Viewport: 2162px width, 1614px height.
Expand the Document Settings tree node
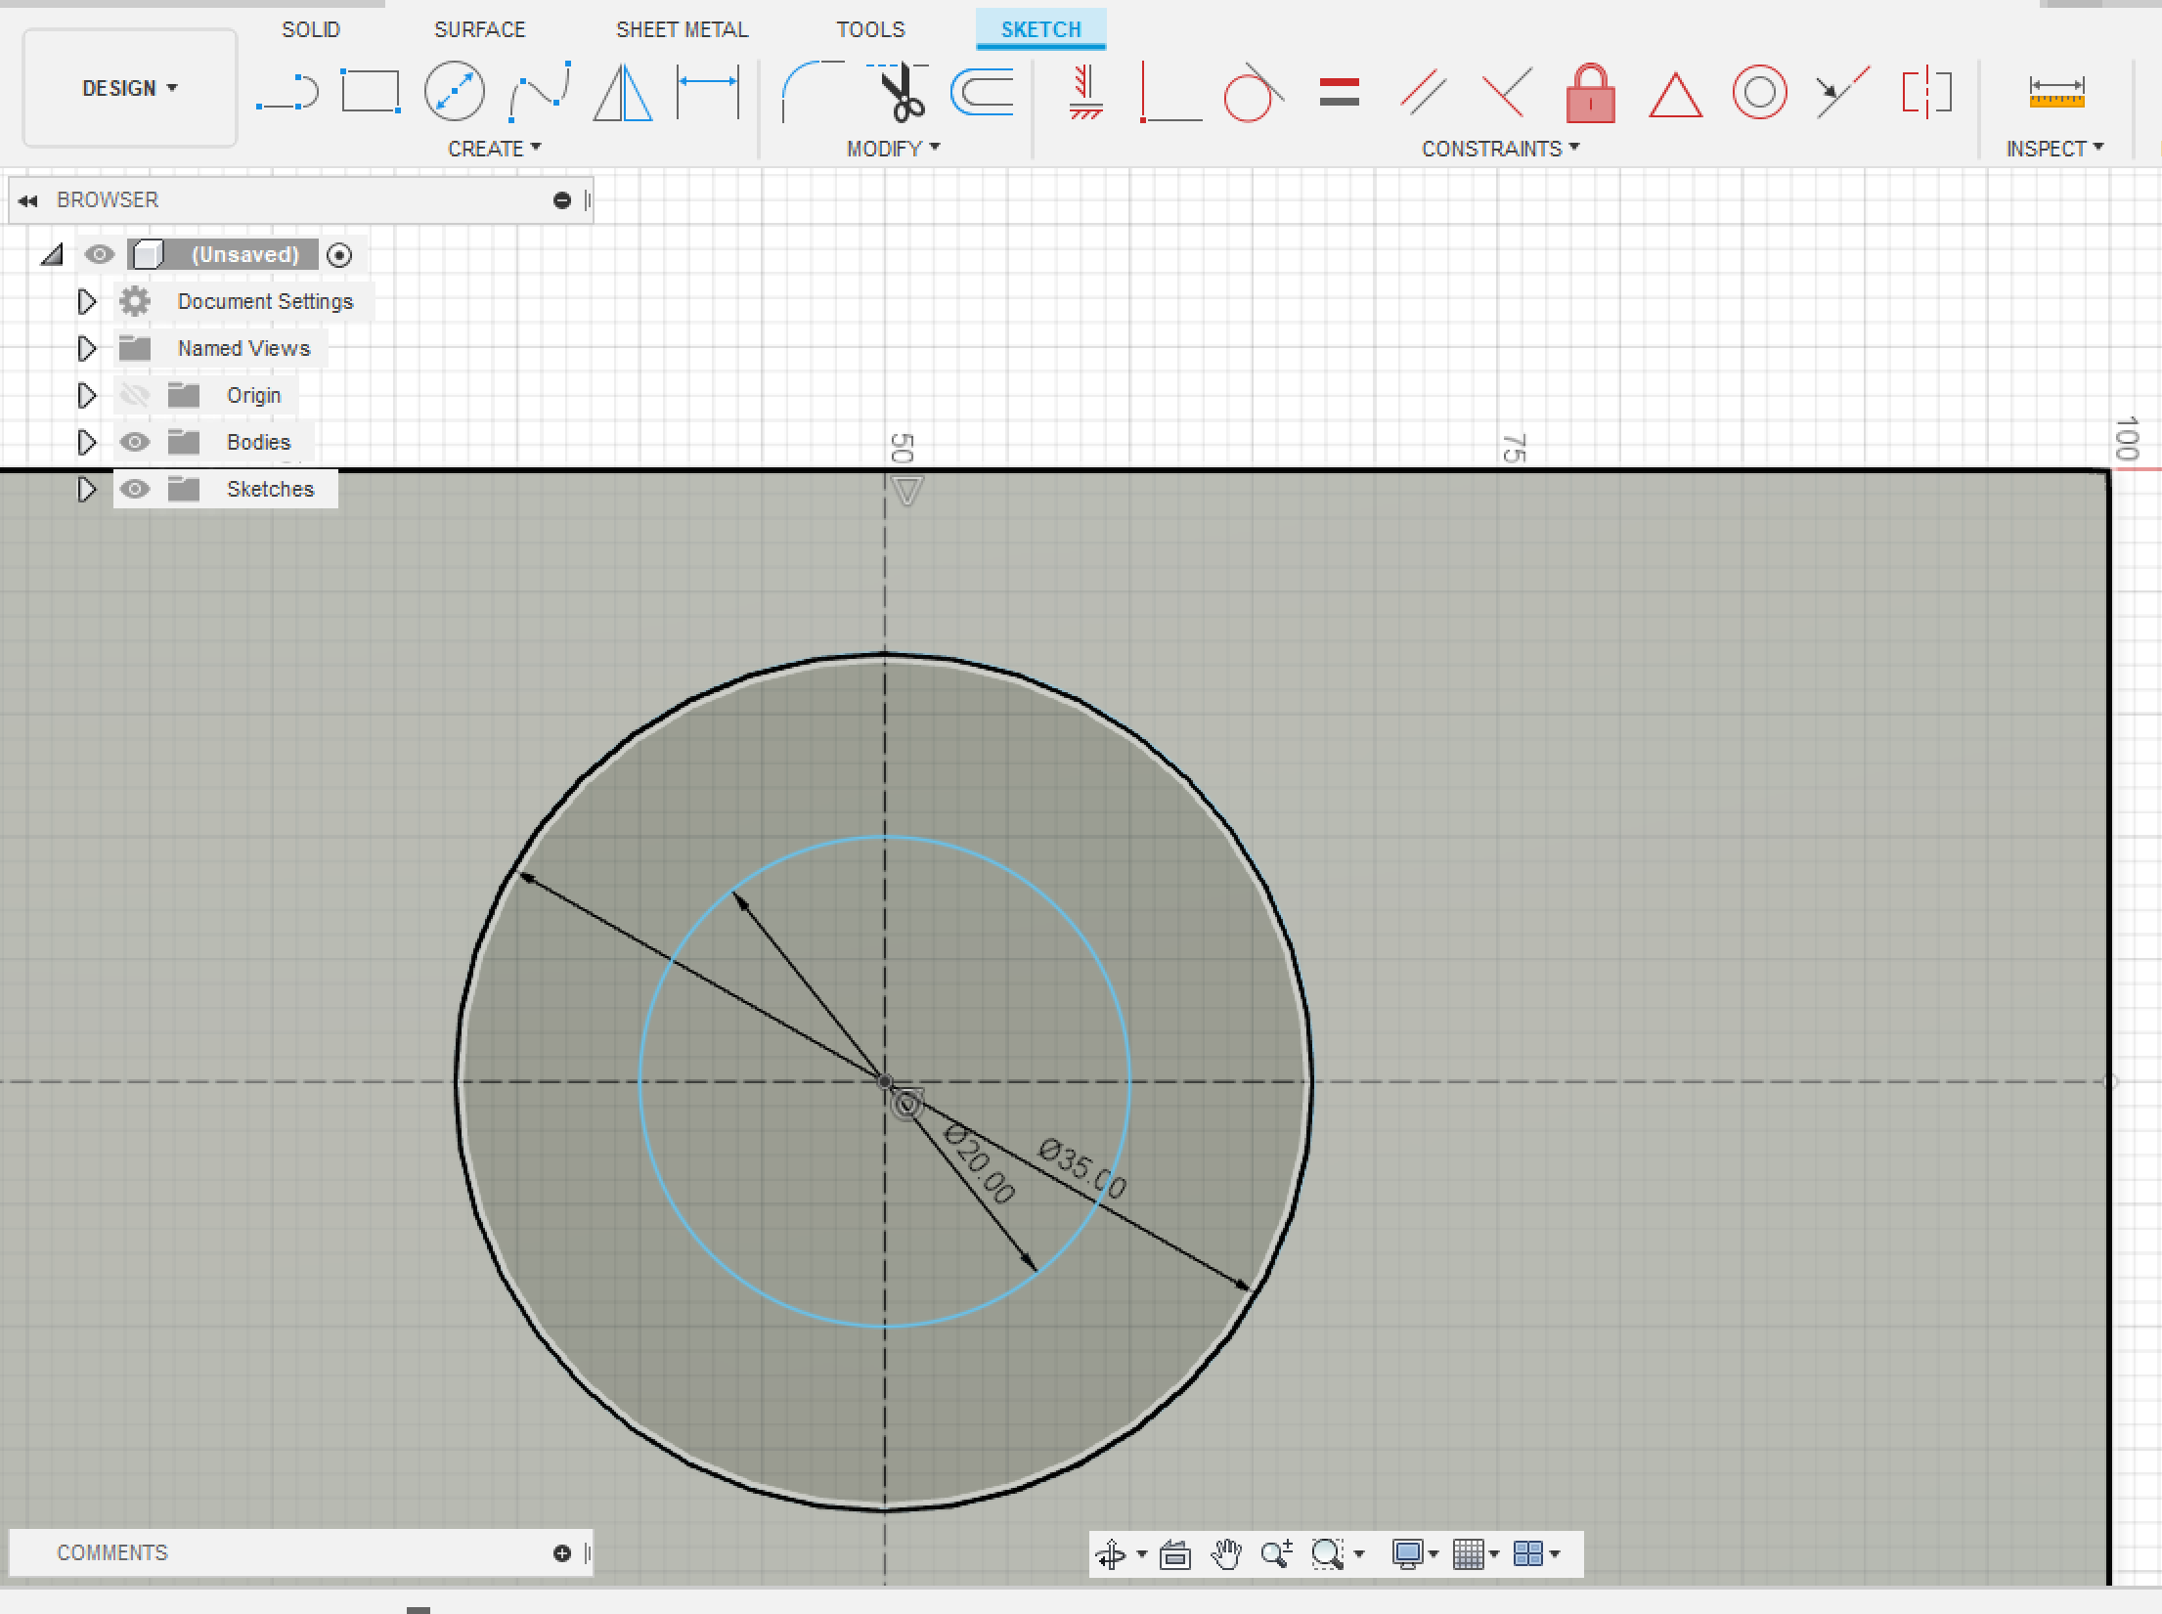[87, 301]
